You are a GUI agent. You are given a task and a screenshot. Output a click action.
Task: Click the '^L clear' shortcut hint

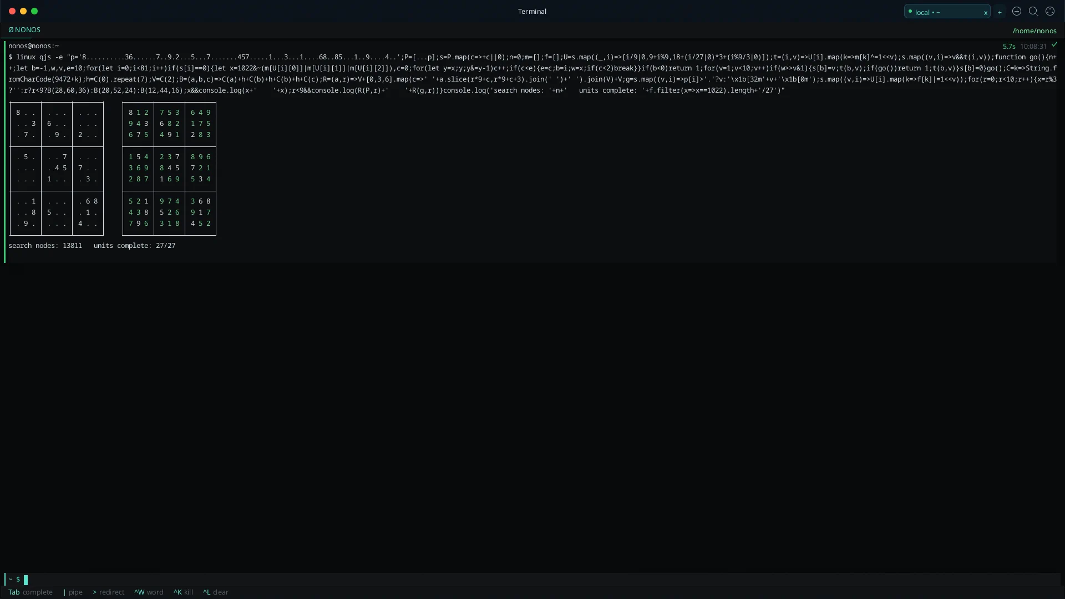(215, 592)
